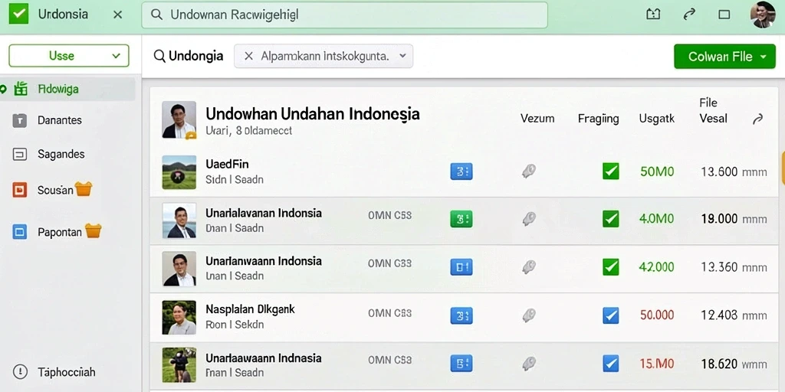The width and height of the screenshot is (785, 392).
Task: Sort by the Fraging column
Action: 598,119
